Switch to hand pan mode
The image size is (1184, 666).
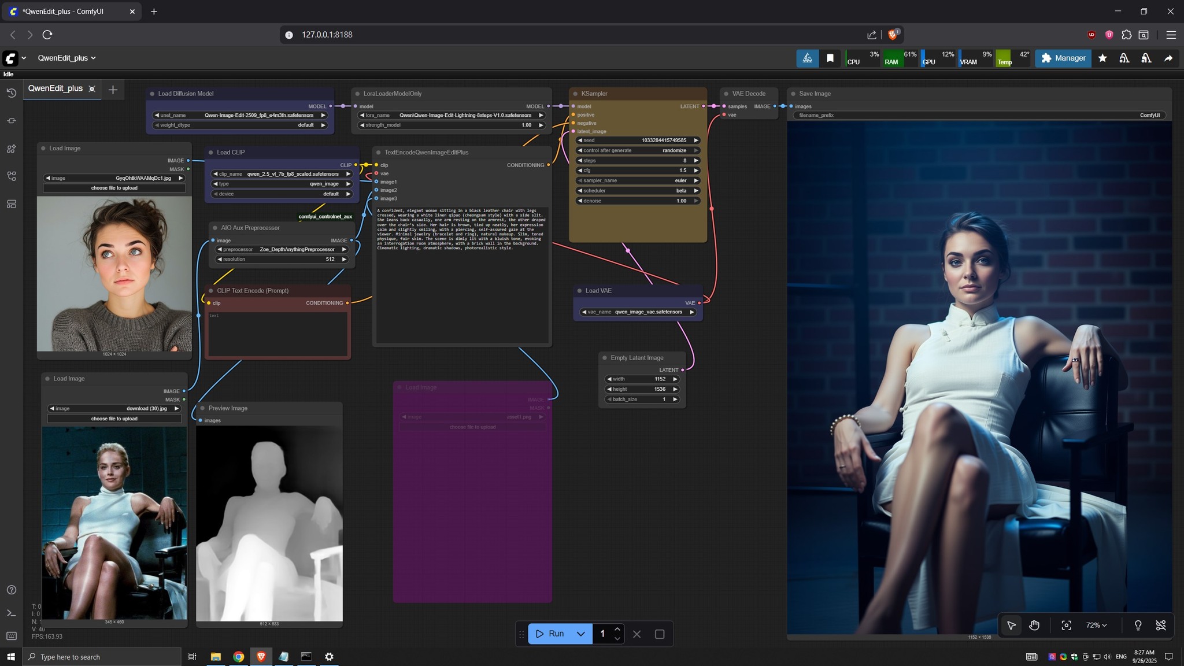pyautogui.click(x=1034, y=625)
